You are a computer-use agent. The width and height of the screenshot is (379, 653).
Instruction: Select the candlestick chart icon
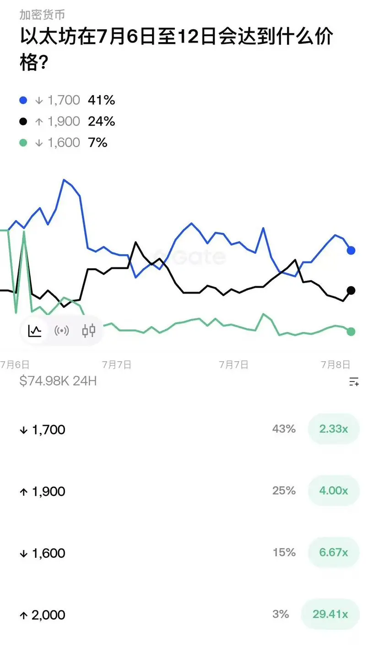(89, 330)
